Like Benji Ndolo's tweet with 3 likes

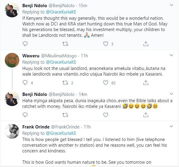click(106, 44)
